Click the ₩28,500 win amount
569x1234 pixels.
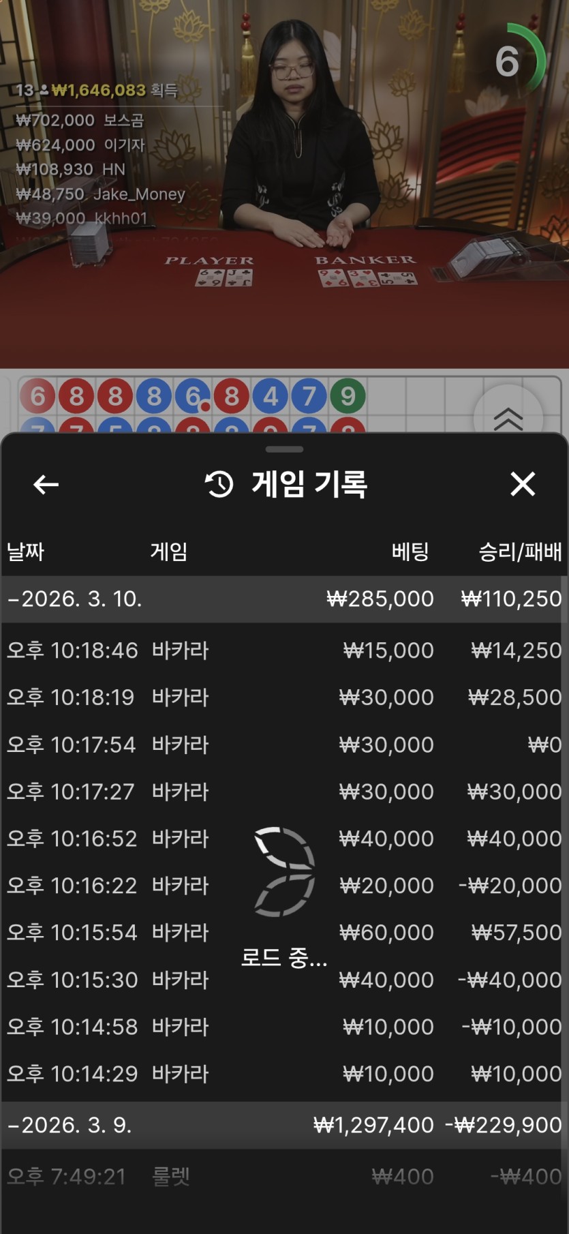tap(515, 697)
